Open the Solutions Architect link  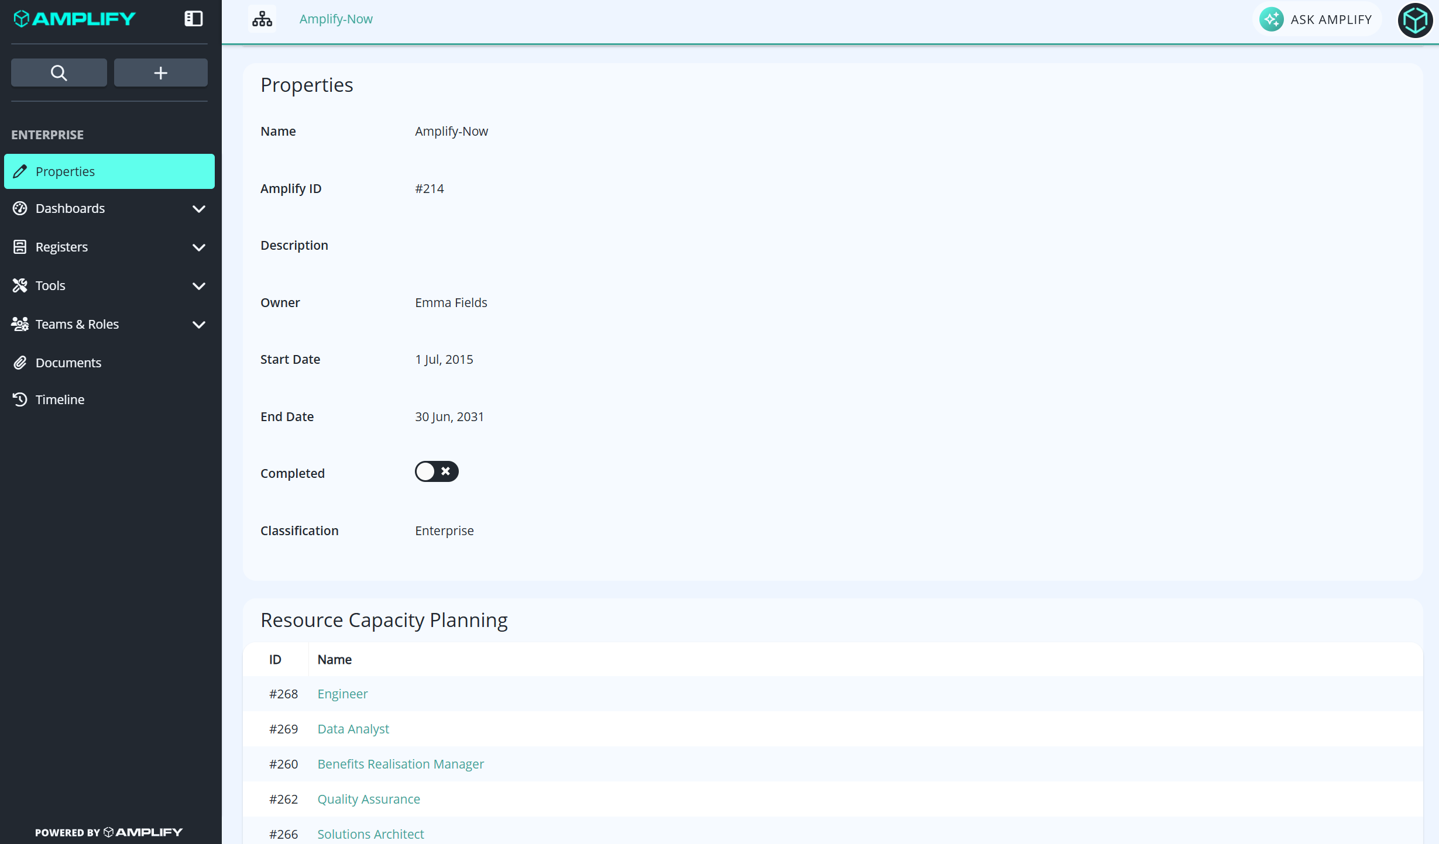pyautogui.click(x=370, y=834)
